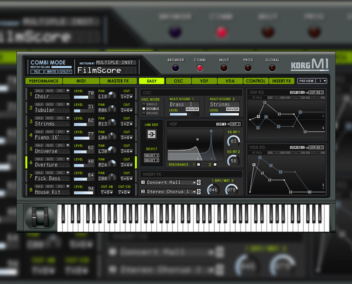
Task: Click the 1 DRY/WET knob showing 046
Action: click(213, 190)
